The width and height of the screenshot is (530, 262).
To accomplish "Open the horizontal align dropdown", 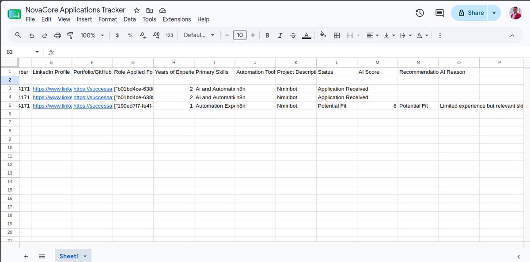I will click(x=373, y=35).
